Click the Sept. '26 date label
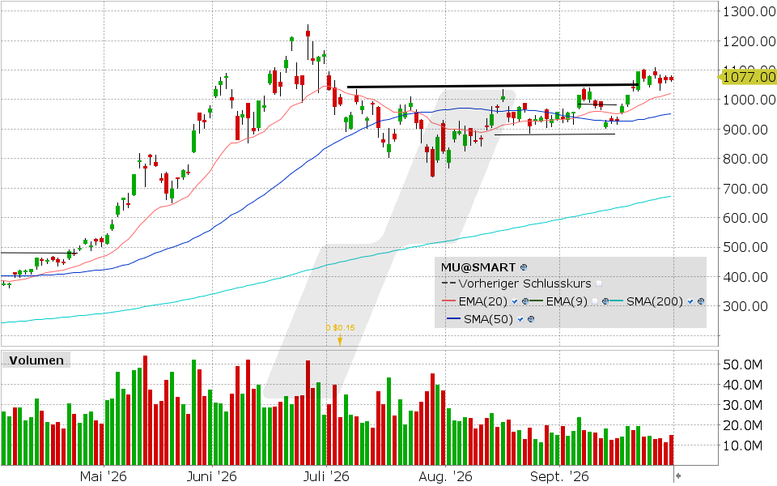Viewport: 777px width, 486px height. 559,476
